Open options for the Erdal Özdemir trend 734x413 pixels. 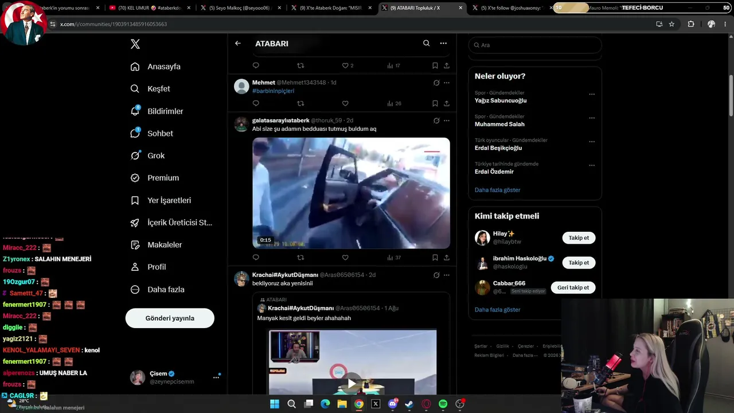(x=592, y=165)
